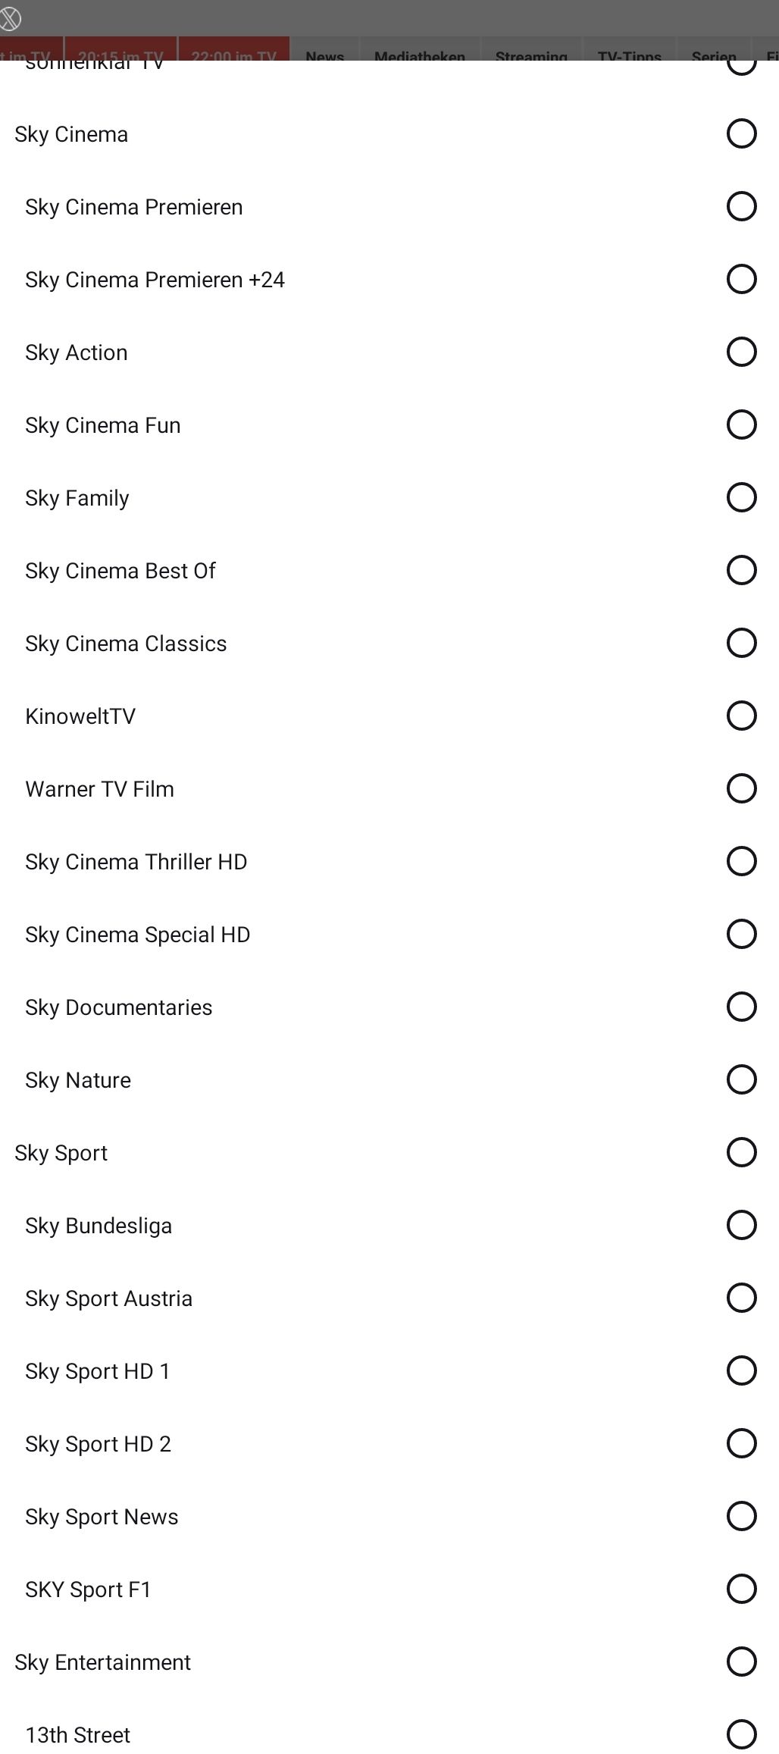Pick Sky Cinema Best Of
779x1754 pixels.
click(x=741, y=570)
